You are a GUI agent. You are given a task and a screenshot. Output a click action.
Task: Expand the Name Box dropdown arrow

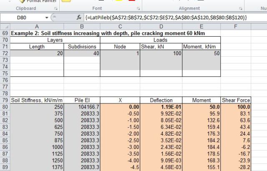(46, 18)
